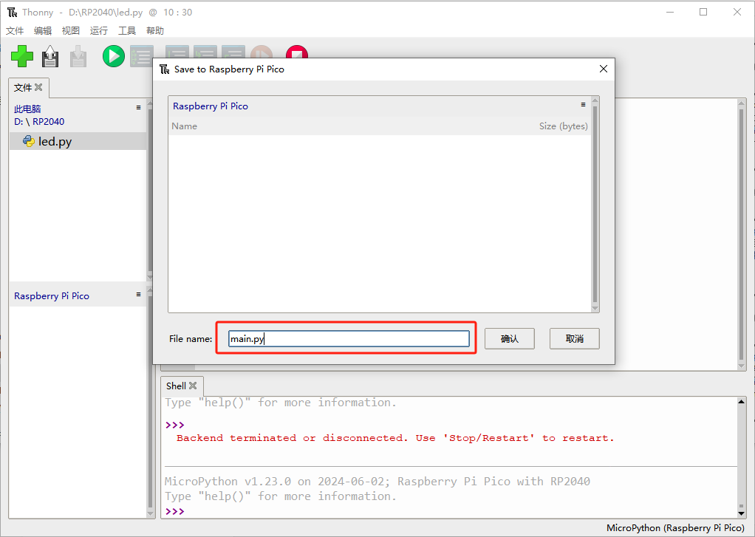755x537 pixels.
Task: Click the green New file plus icon
Action: coord(22,56)
